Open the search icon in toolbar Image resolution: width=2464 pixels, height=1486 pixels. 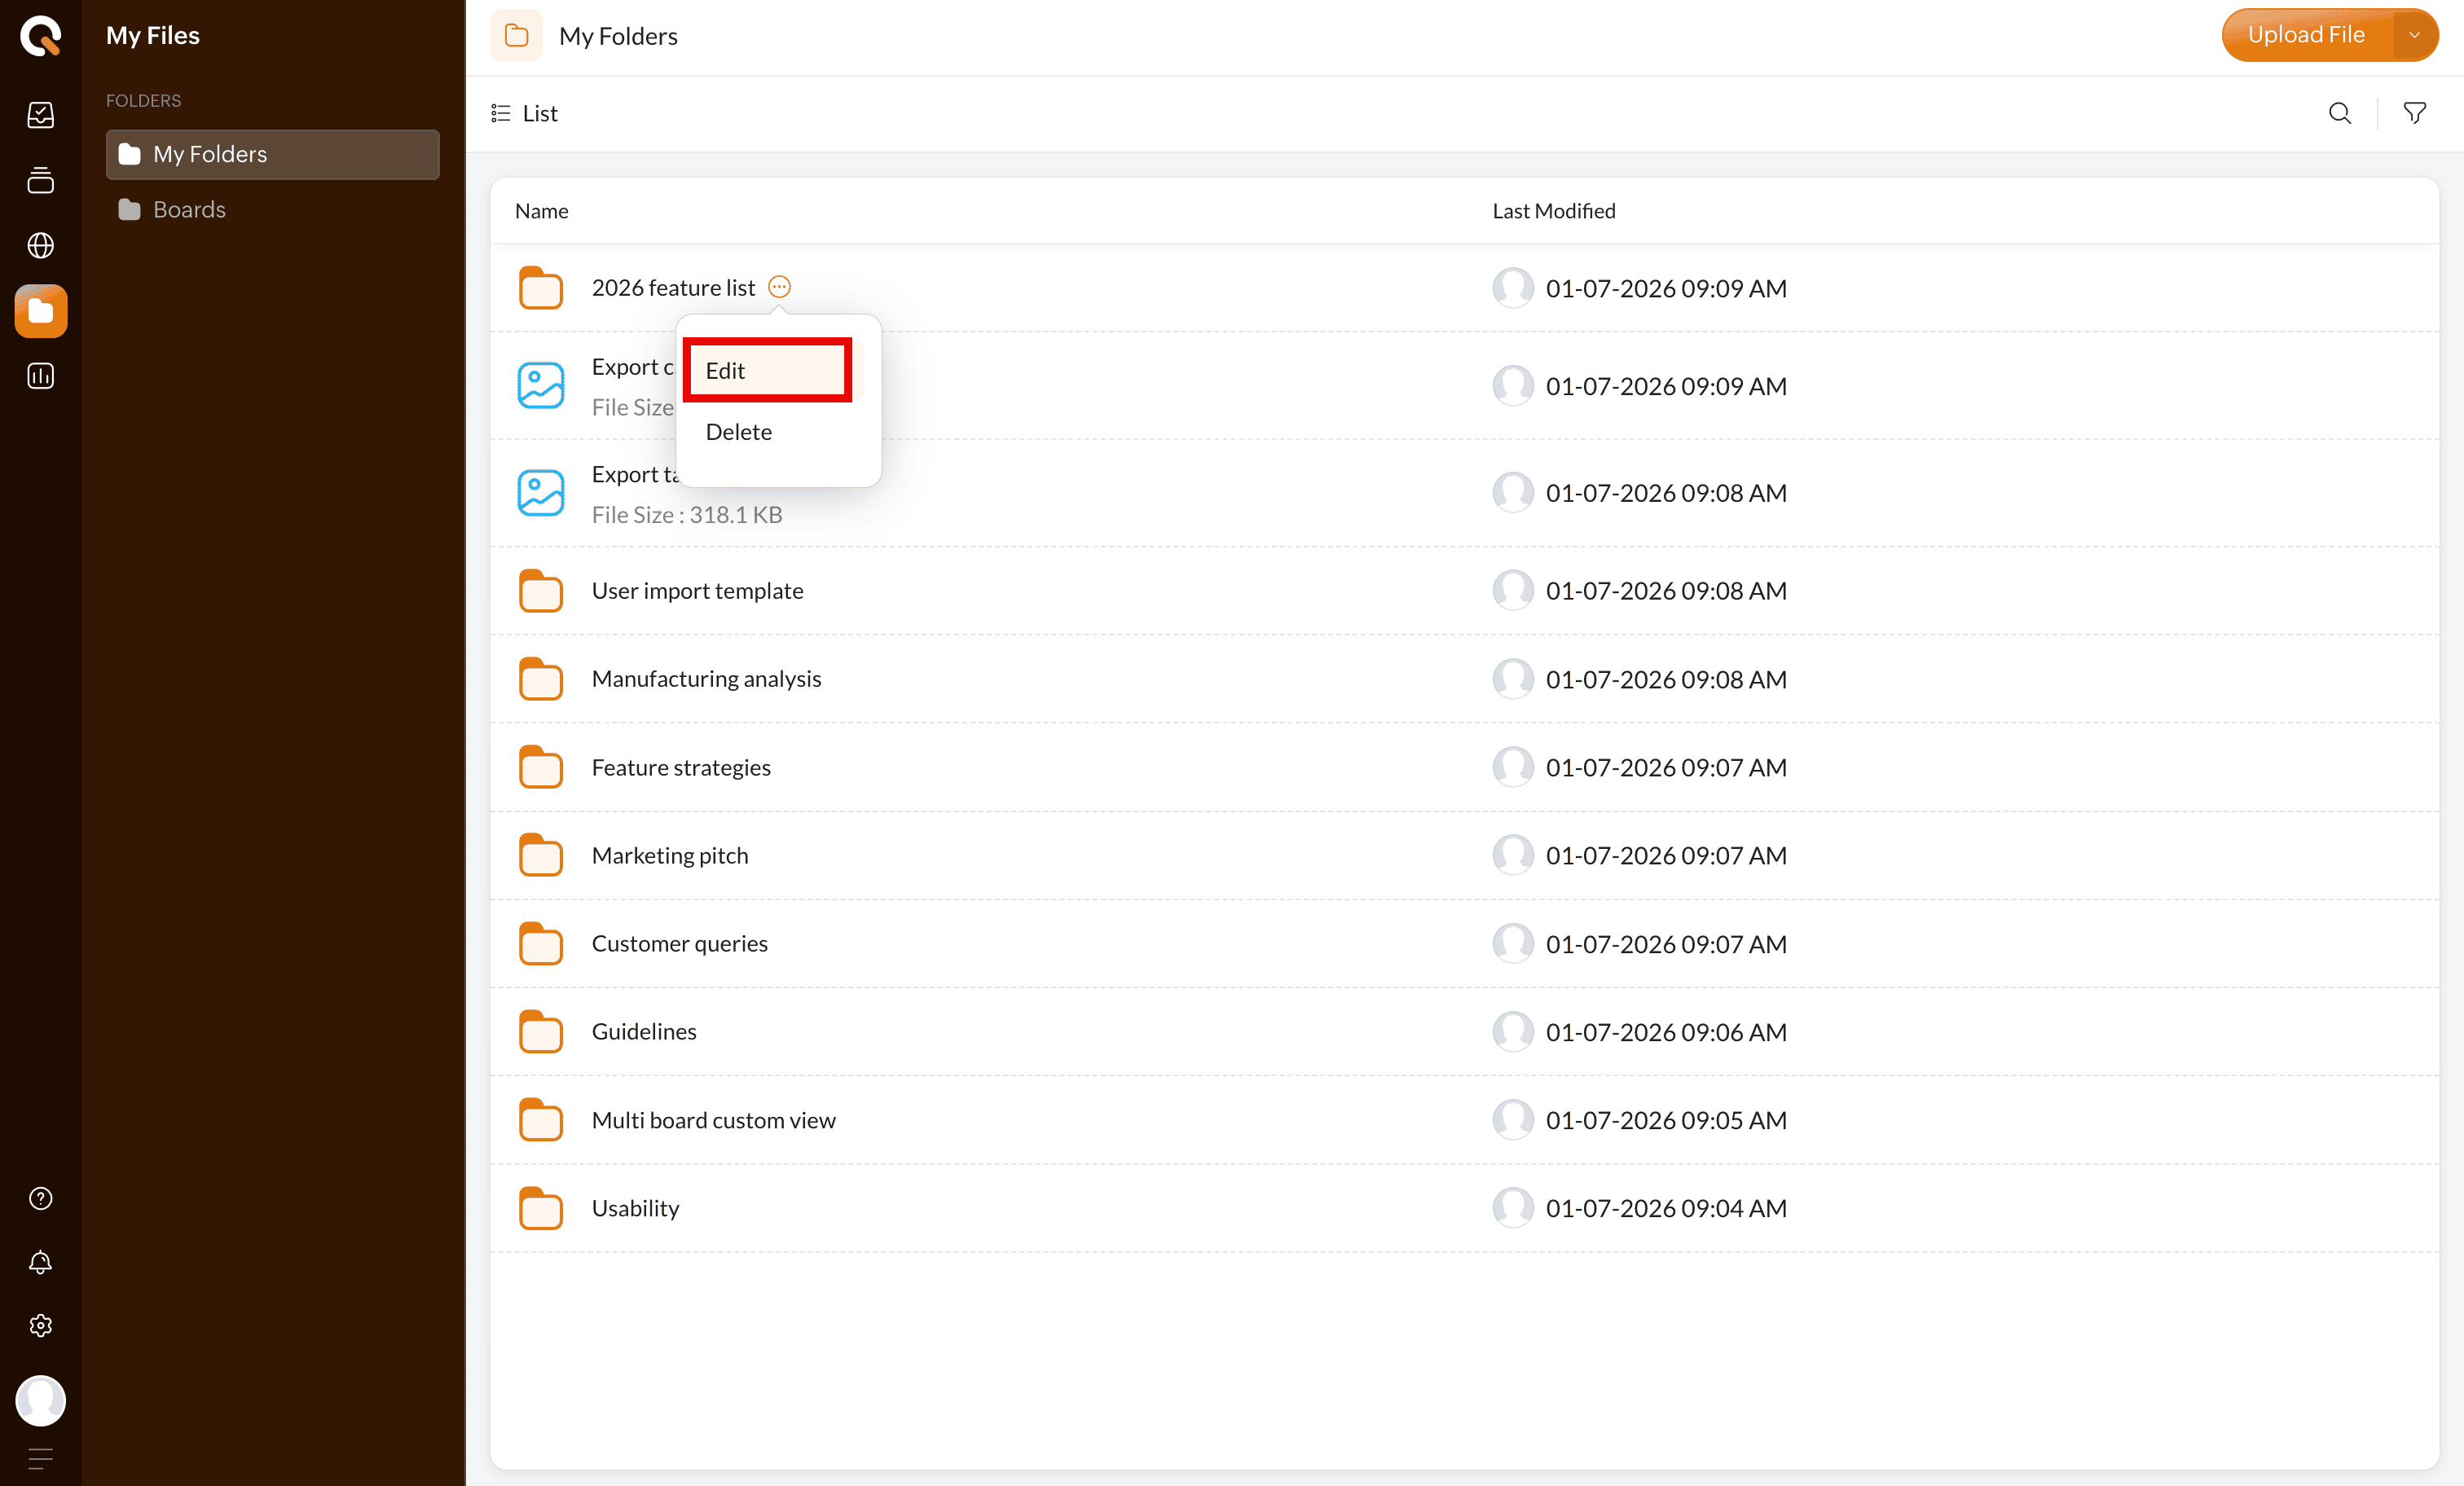pyautogui.click(x=2339, y=113)
